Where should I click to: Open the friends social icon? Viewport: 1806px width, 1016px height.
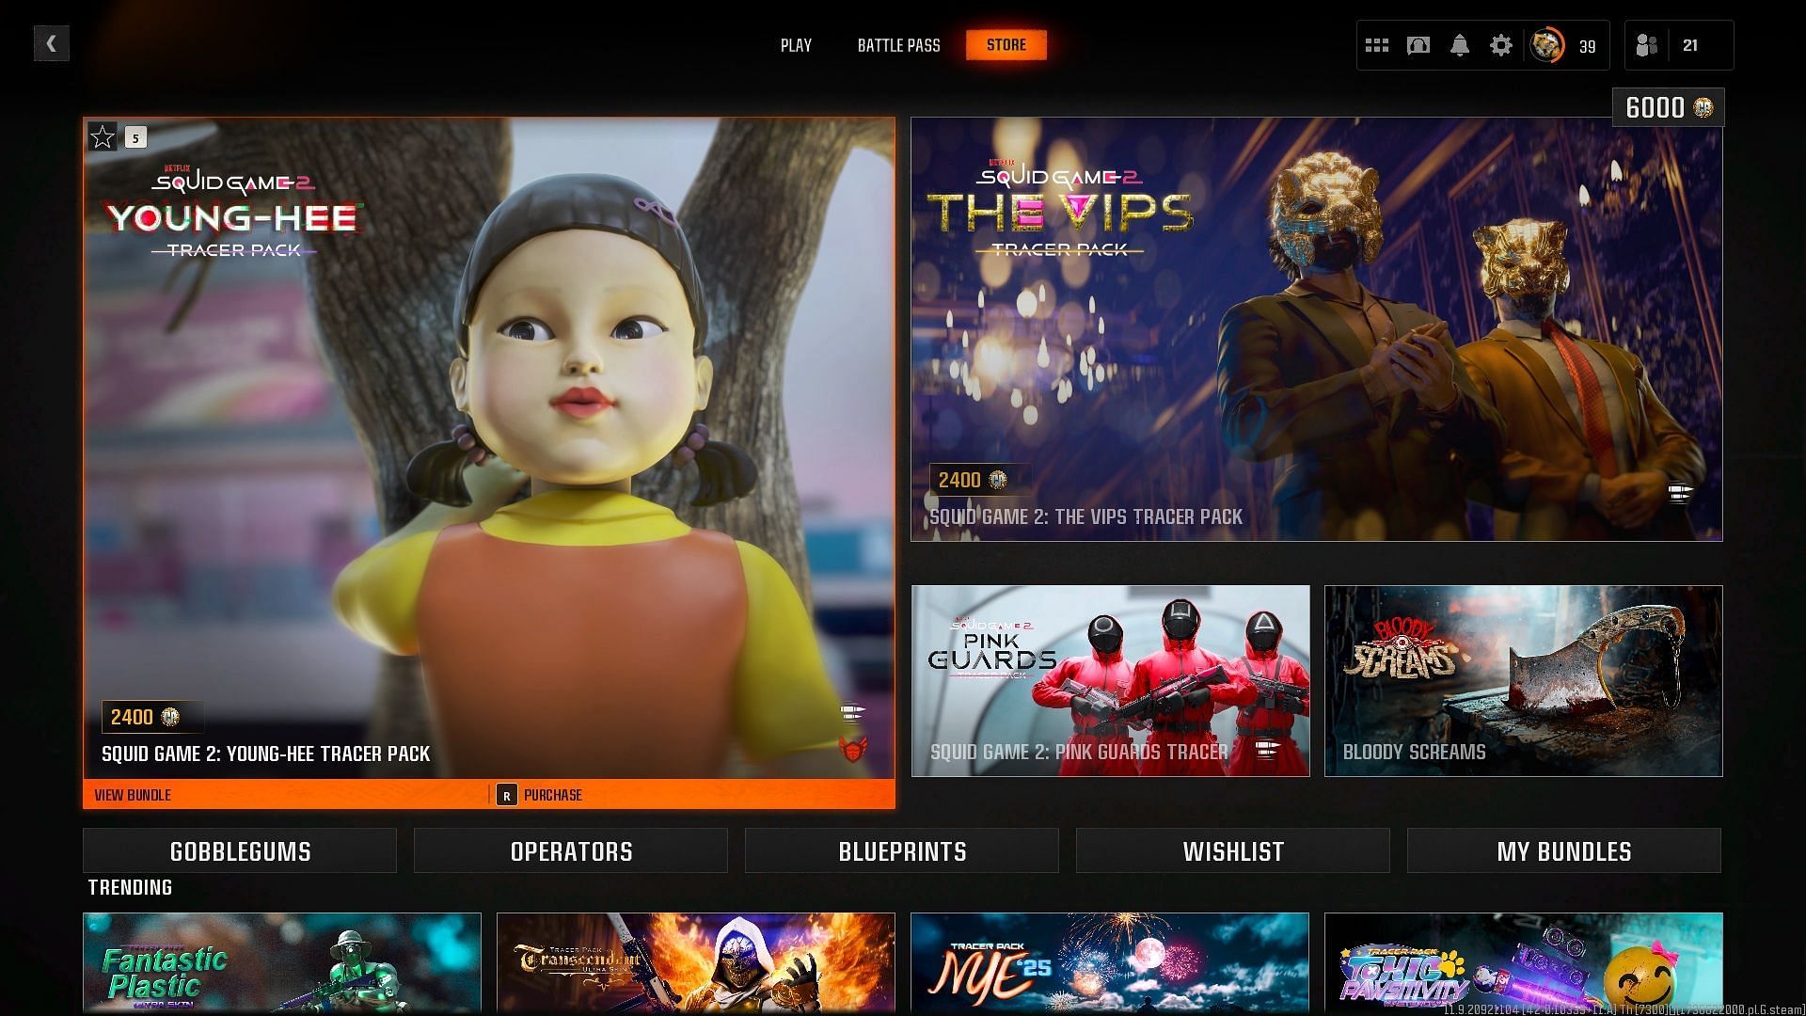tap(1647, 45)
